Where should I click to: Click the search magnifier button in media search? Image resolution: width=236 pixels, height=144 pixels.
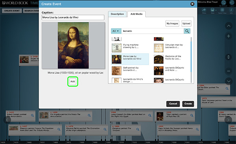tap(187, 31)
